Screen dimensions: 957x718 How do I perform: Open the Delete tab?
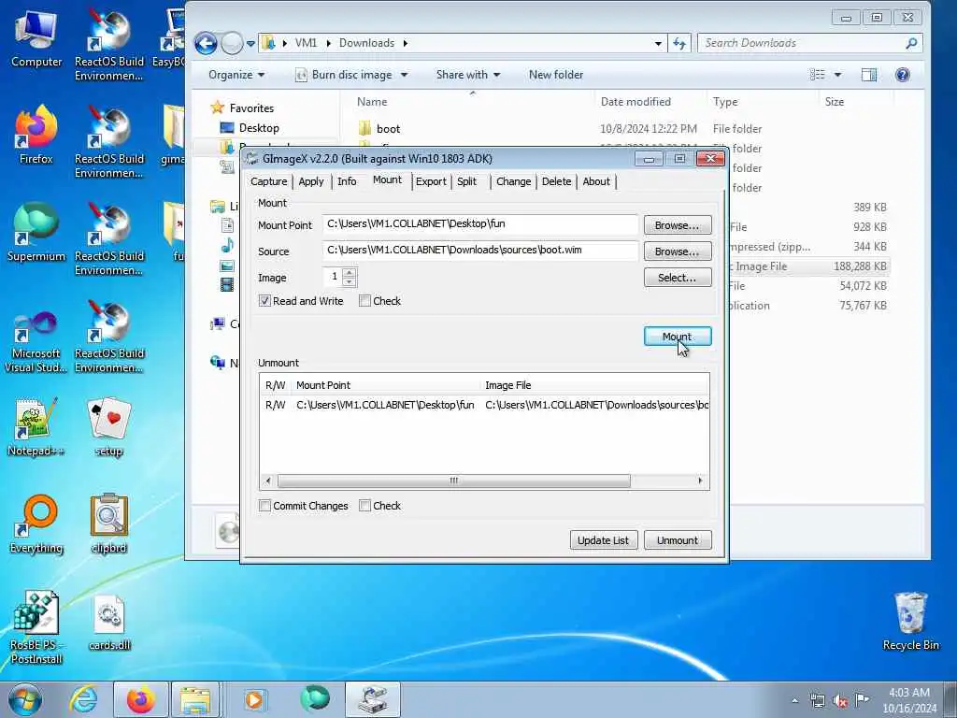(557, 181)
